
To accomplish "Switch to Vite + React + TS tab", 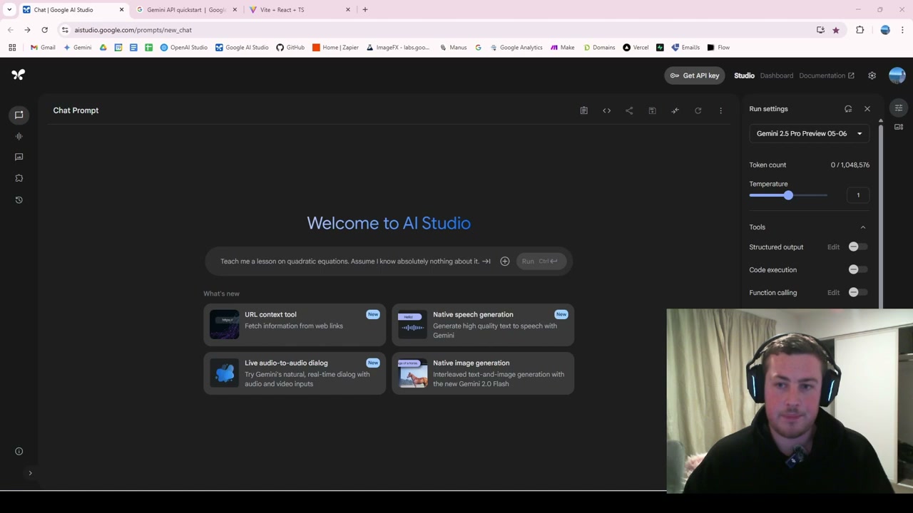I will pos(300,10).
